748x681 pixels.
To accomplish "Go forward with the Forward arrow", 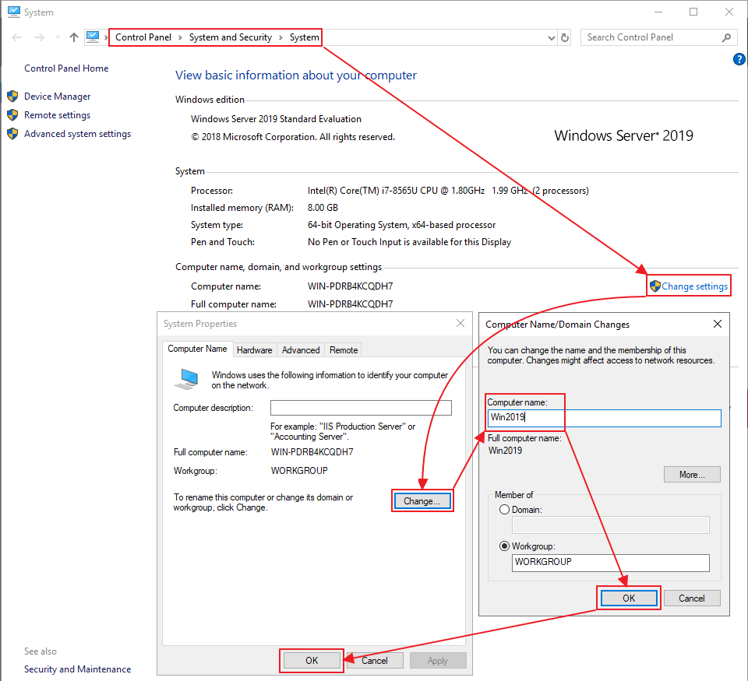I will tap(39, 37).
